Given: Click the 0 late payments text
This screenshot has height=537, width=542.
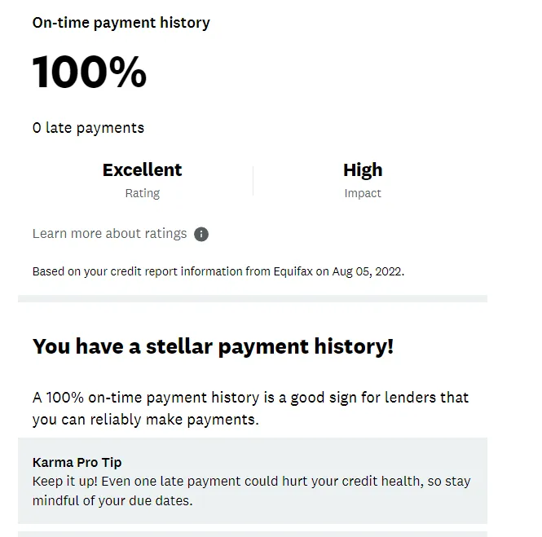Looking at the screenshot, I should (x=88, y=128).
